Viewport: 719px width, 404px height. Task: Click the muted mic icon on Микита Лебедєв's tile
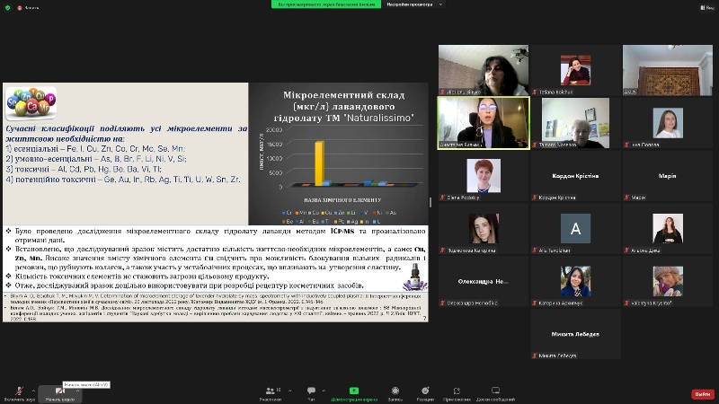pos(535,356)
